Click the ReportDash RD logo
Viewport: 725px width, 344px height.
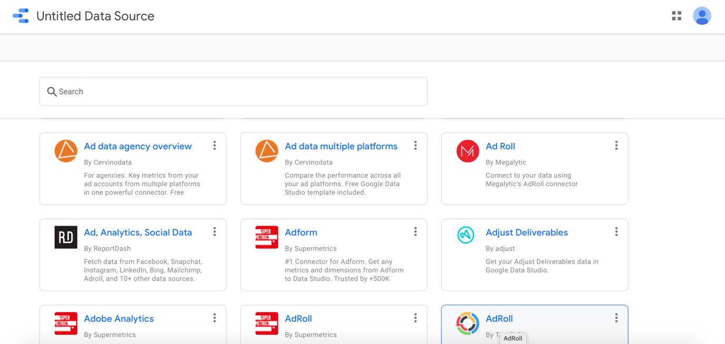tap(66, 237)
